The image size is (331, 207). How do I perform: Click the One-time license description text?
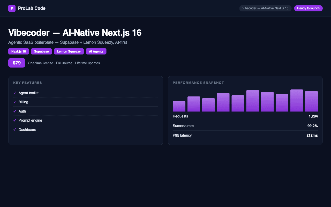coord(64,63)
